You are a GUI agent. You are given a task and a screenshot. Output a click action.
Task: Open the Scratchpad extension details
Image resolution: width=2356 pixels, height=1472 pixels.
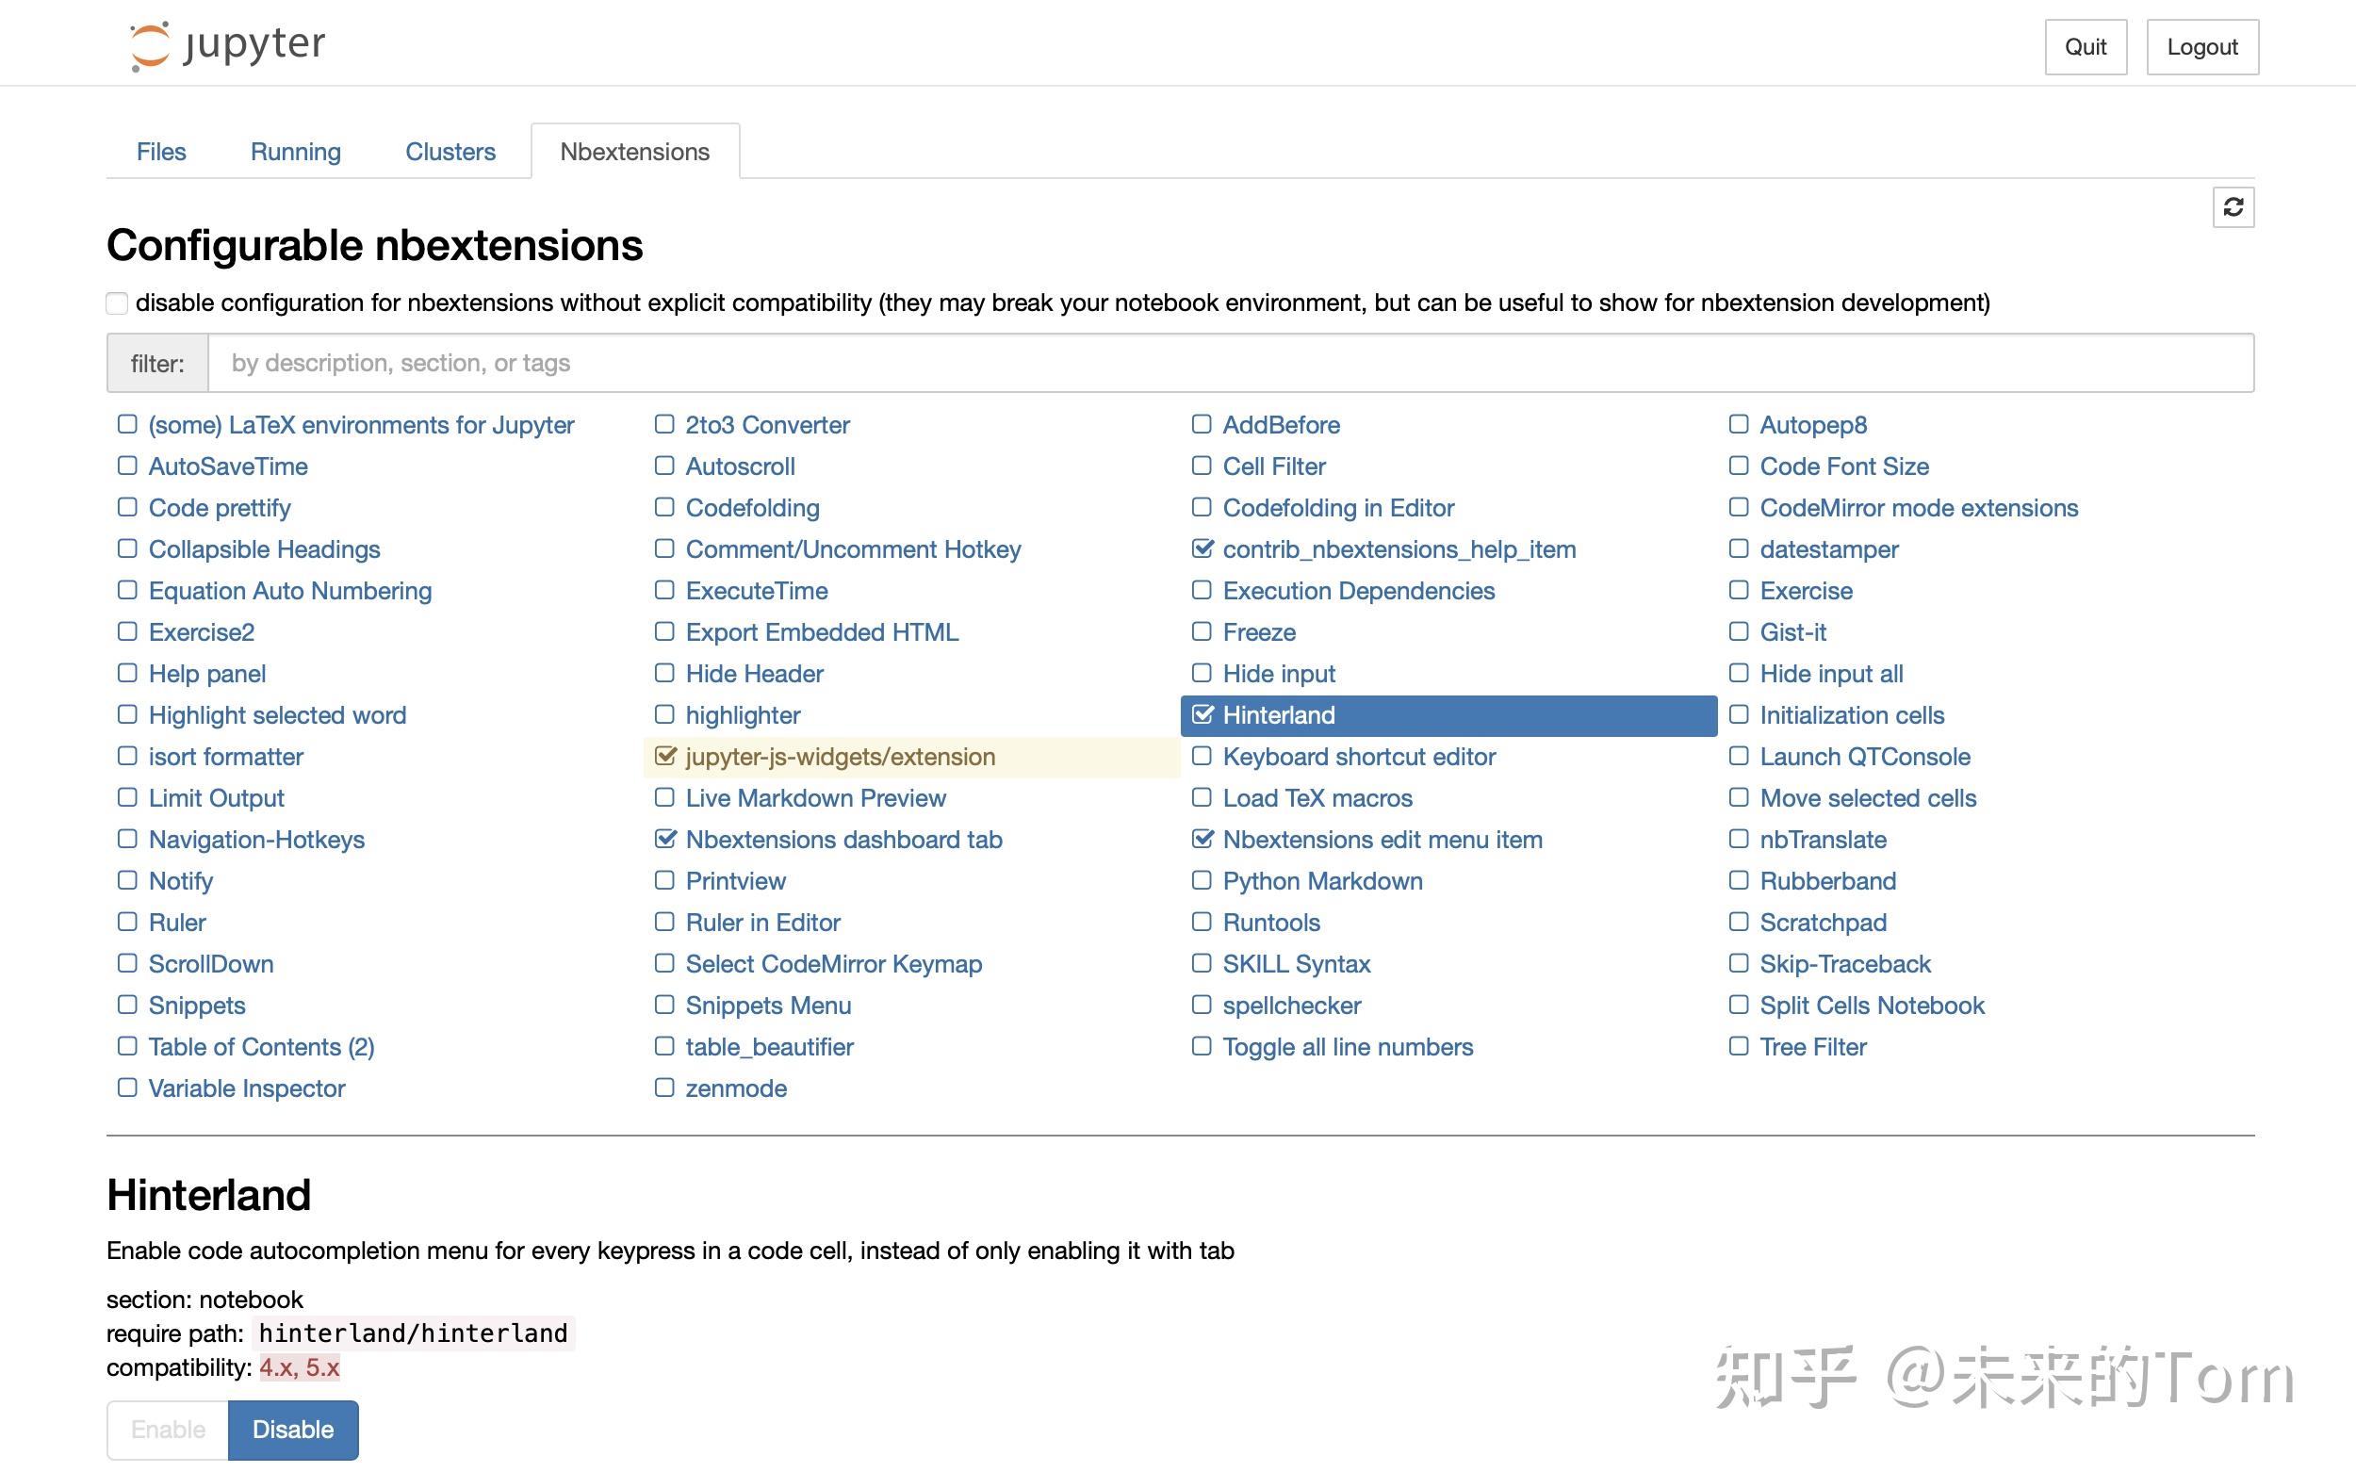(x=1823, y=922)
